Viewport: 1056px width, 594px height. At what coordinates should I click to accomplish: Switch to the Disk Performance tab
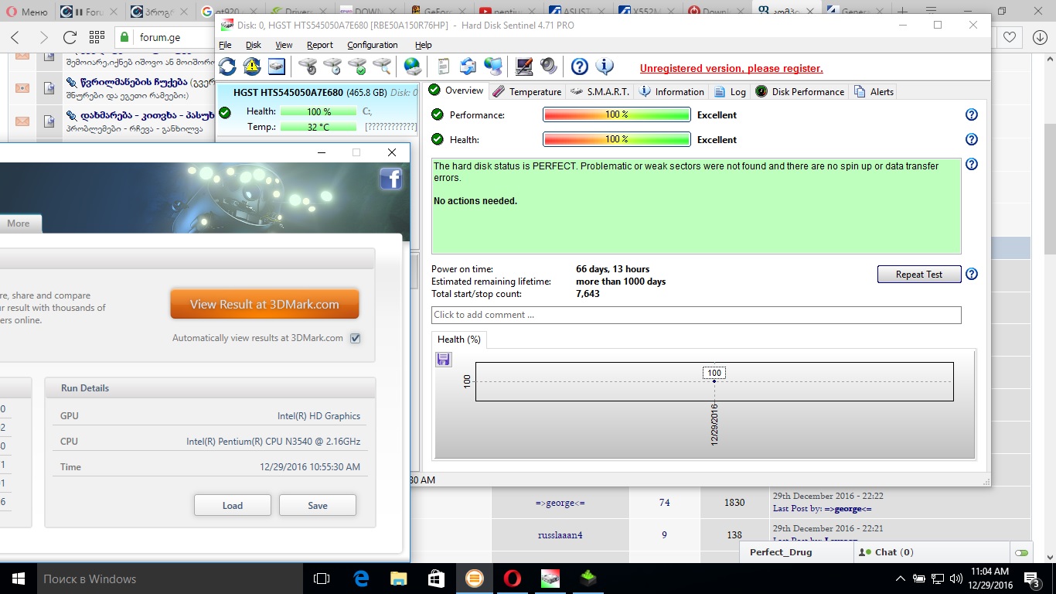point(800,91)
